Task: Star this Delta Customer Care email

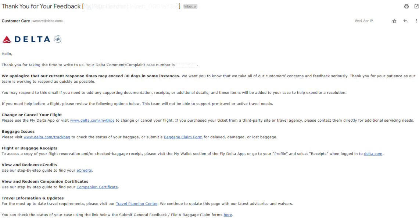Action: [x=394, y=21]
